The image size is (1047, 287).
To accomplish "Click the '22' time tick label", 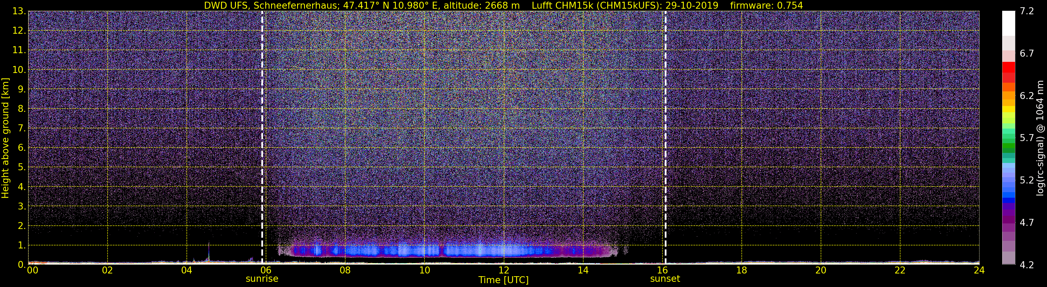I will coord(900,270).
